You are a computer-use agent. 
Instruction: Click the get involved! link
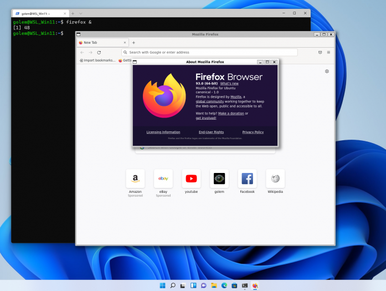point(206,118)
